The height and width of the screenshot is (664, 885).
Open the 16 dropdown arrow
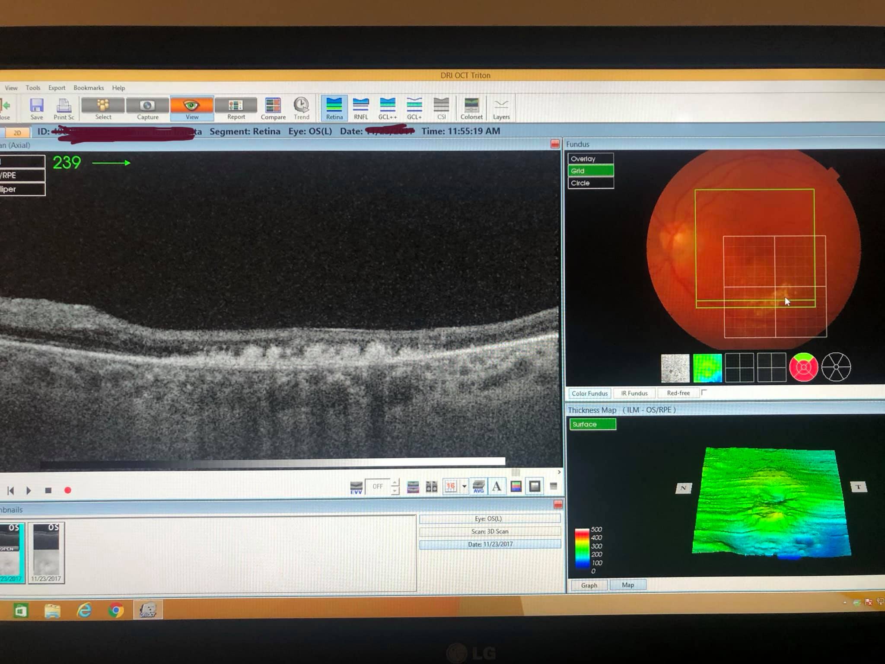[x=465, y=486]
